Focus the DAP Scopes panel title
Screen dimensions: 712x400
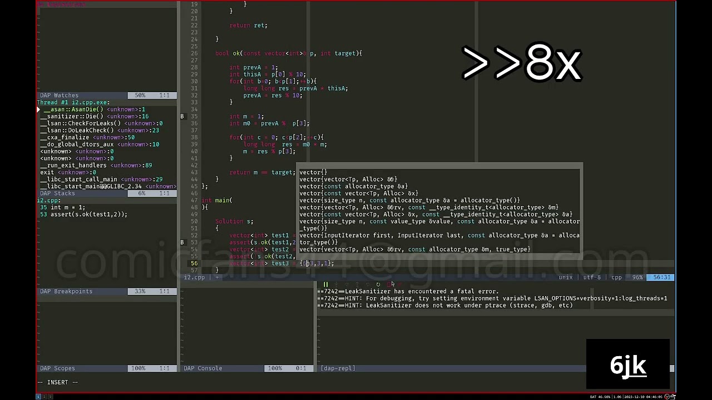(57, 368)
